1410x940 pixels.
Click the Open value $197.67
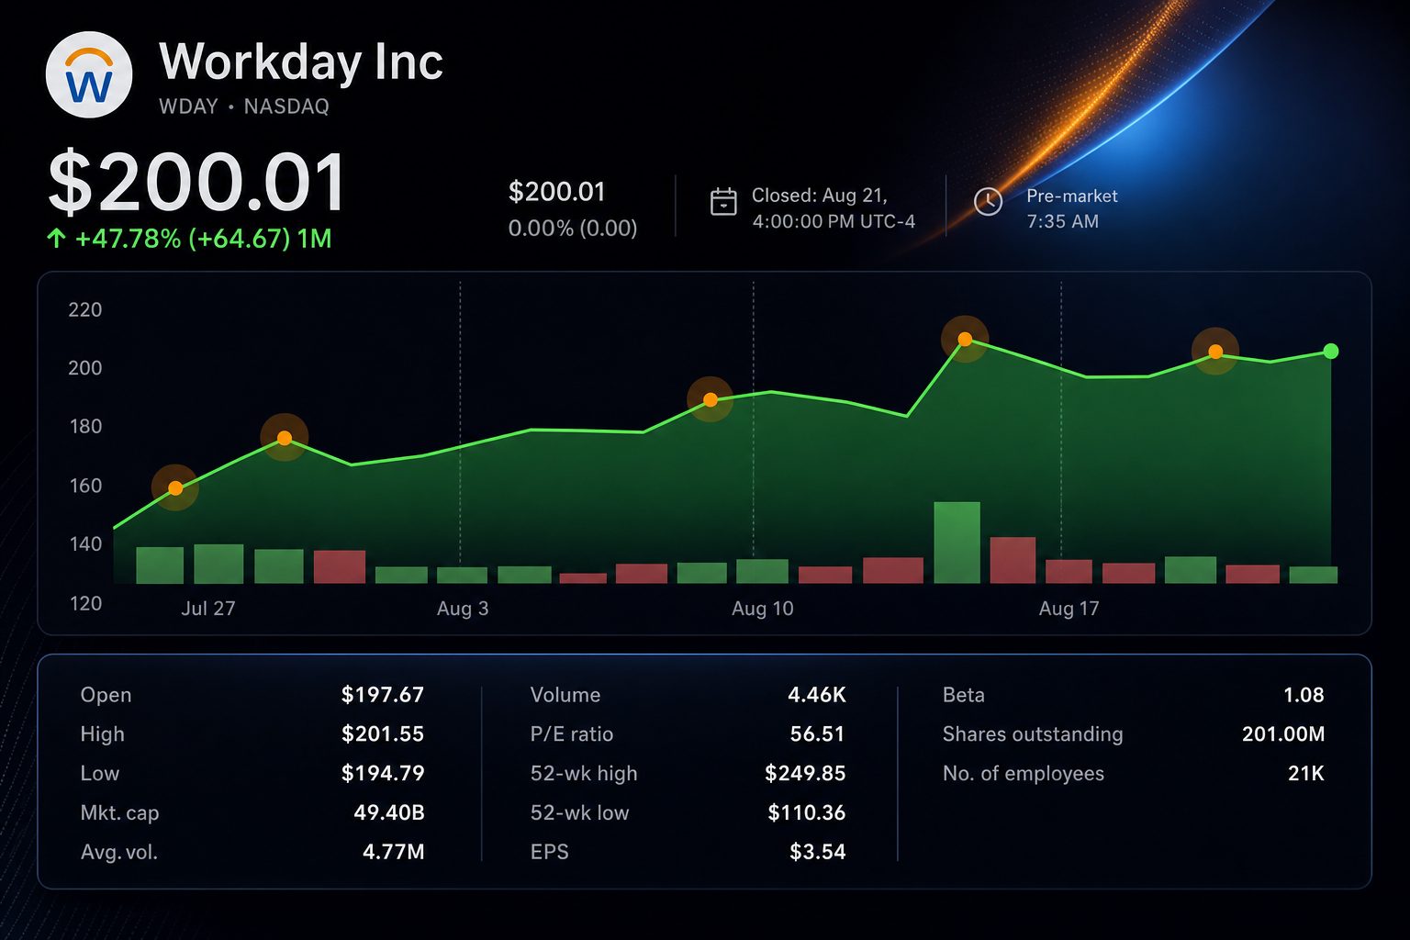pos(383,695)
